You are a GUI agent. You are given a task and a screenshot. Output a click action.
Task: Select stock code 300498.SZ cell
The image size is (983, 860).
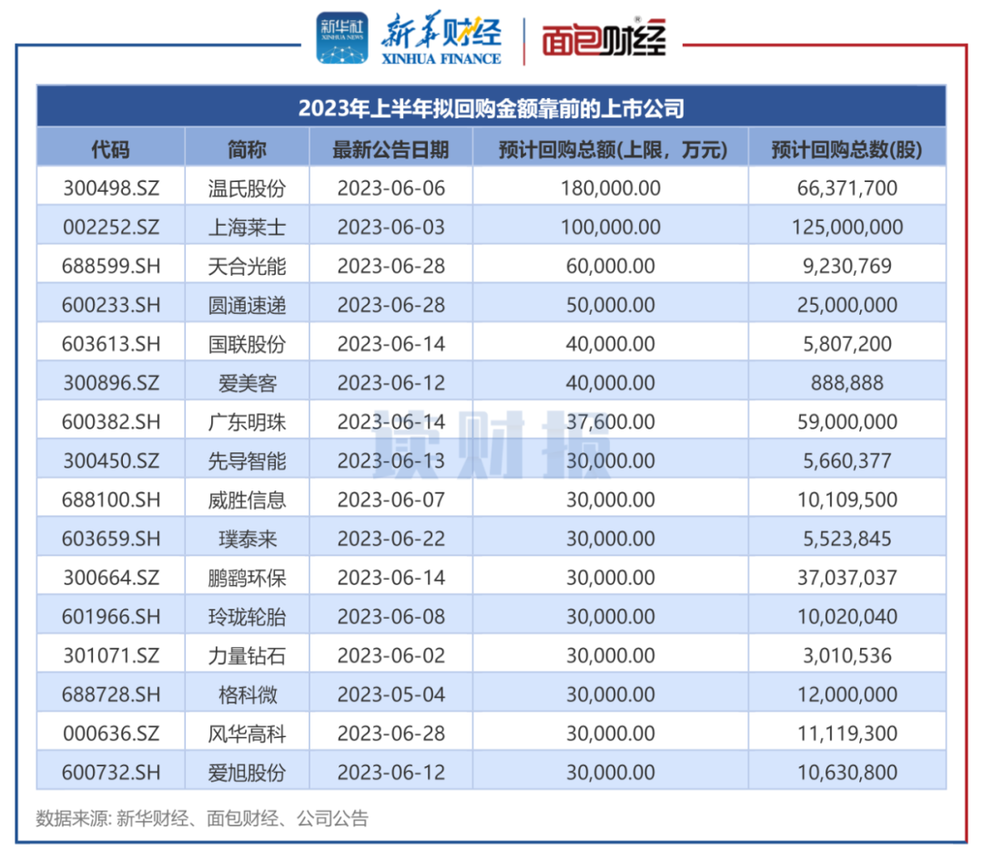point(110,188)
